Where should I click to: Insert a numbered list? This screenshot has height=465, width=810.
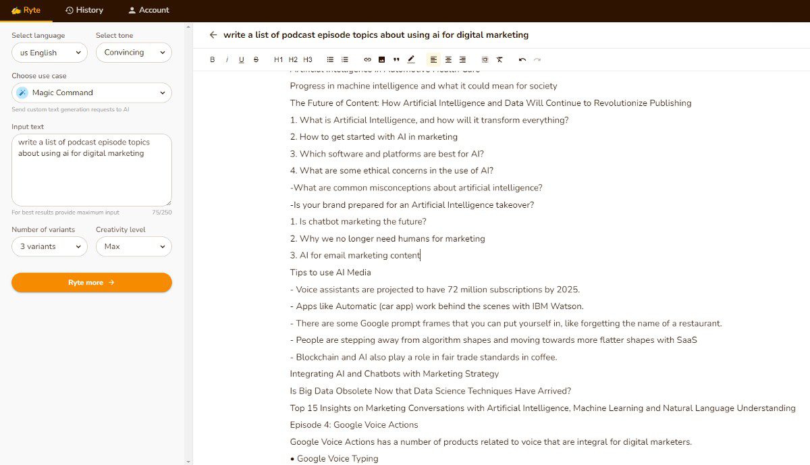(x=345, y=59)
